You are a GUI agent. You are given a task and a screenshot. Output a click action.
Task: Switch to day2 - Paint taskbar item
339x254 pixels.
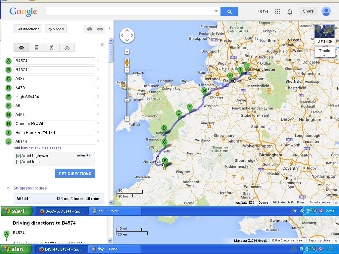[115, 211]
